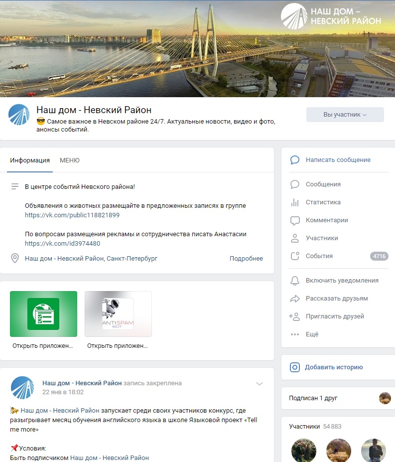Viewport: 395px width, 462px height.
Task: Select Пригласить друзей
Action: 335,317
